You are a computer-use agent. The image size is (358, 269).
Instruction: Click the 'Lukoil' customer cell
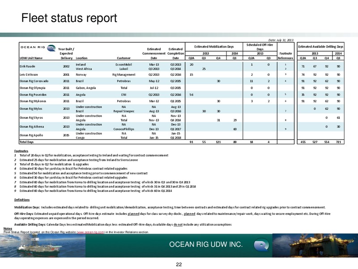pos(124,69)
